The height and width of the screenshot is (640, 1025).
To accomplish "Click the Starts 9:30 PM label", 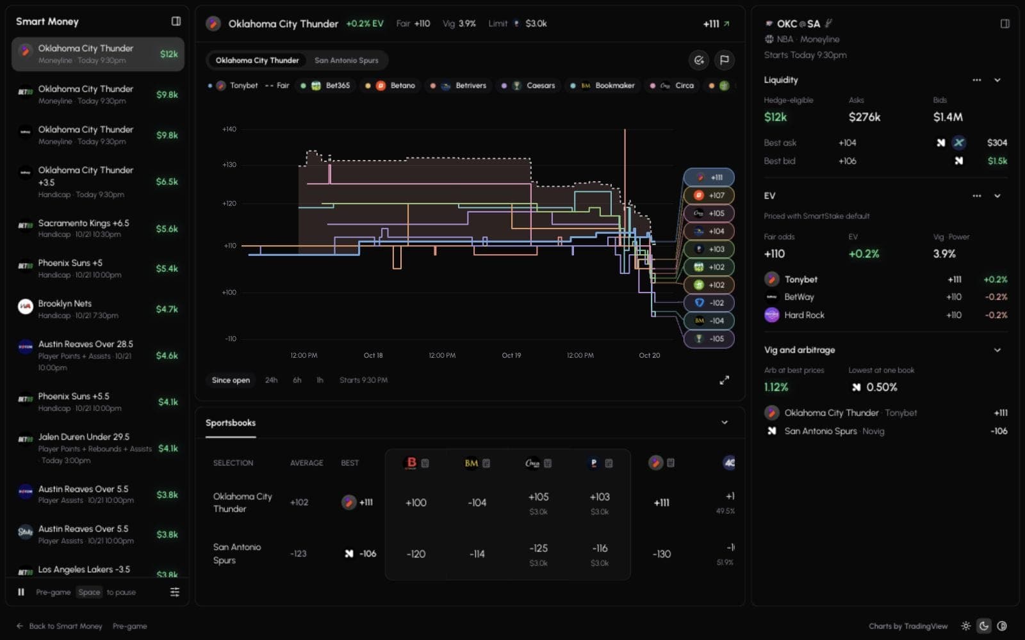I will pyautogui.click(x=363, y=380).
